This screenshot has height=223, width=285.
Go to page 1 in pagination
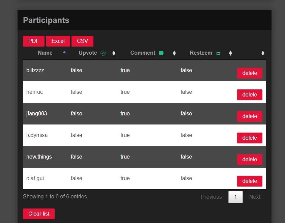click(x=235, y=197)
